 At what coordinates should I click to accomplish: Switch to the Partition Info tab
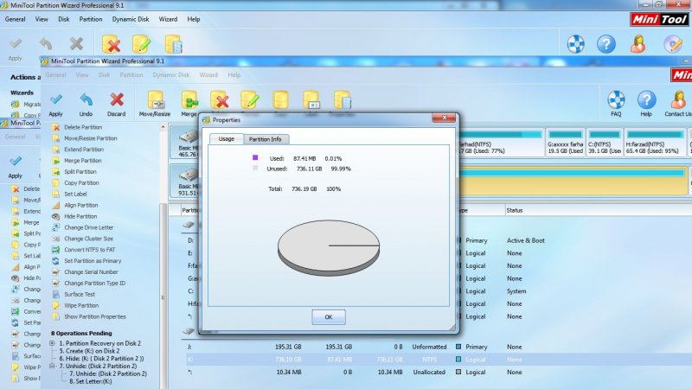coord(266,139)
